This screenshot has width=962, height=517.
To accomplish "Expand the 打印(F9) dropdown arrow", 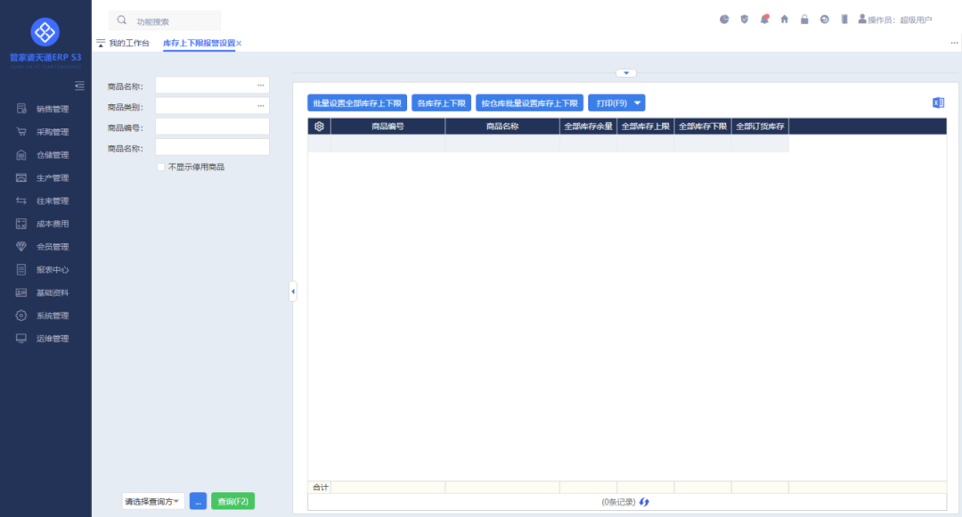I will click(x=638, y=103).
